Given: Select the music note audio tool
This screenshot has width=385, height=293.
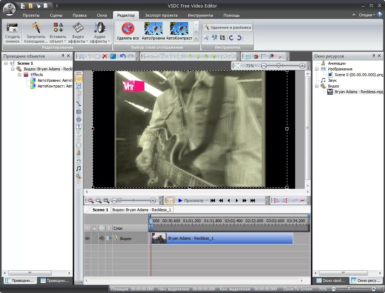Looking at the screenshot, I should pyautogui.click(x=78, y=168).
